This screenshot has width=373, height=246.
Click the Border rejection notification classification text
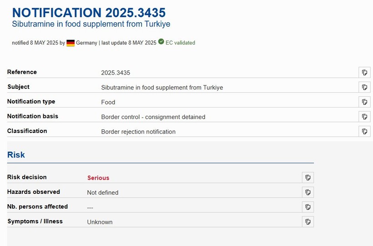point(138,132)
